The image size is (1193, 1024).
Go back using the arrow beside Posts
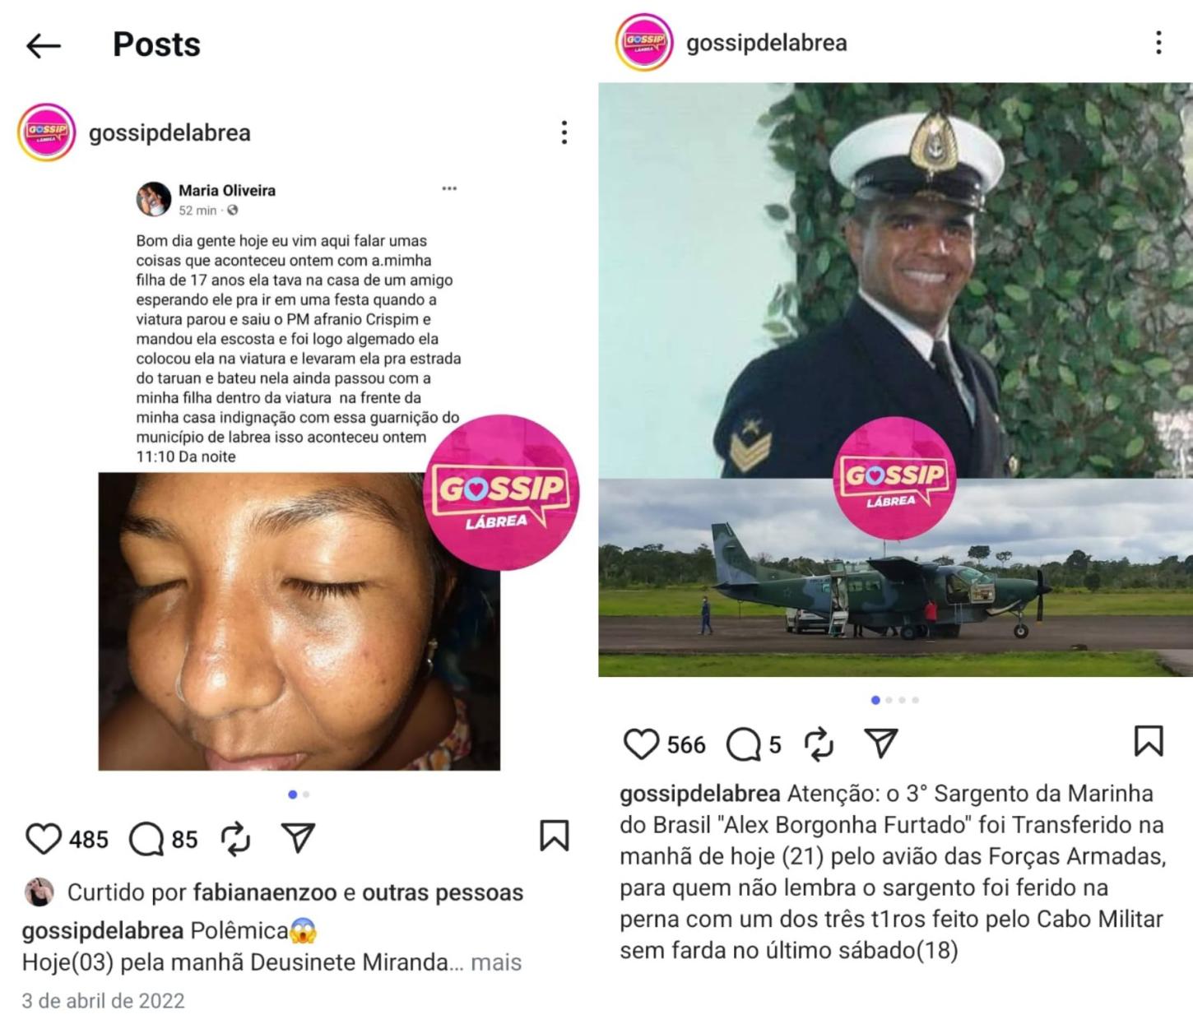tap(44, 45)
